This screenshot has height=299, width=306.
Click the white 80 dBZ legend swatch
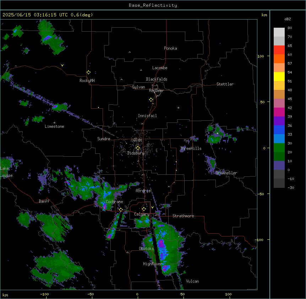click(x=279, y=32)
